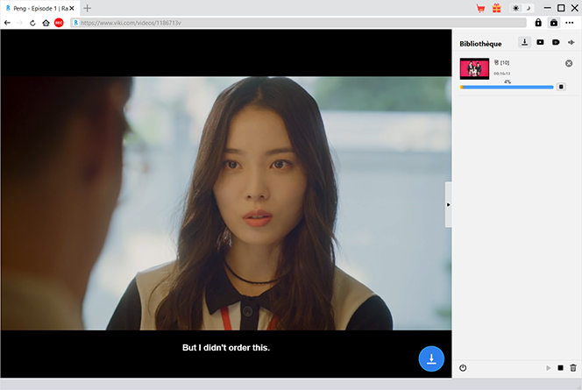
Task: Show the downloading tab in Bibliothèque
Action: pos(524,42)
